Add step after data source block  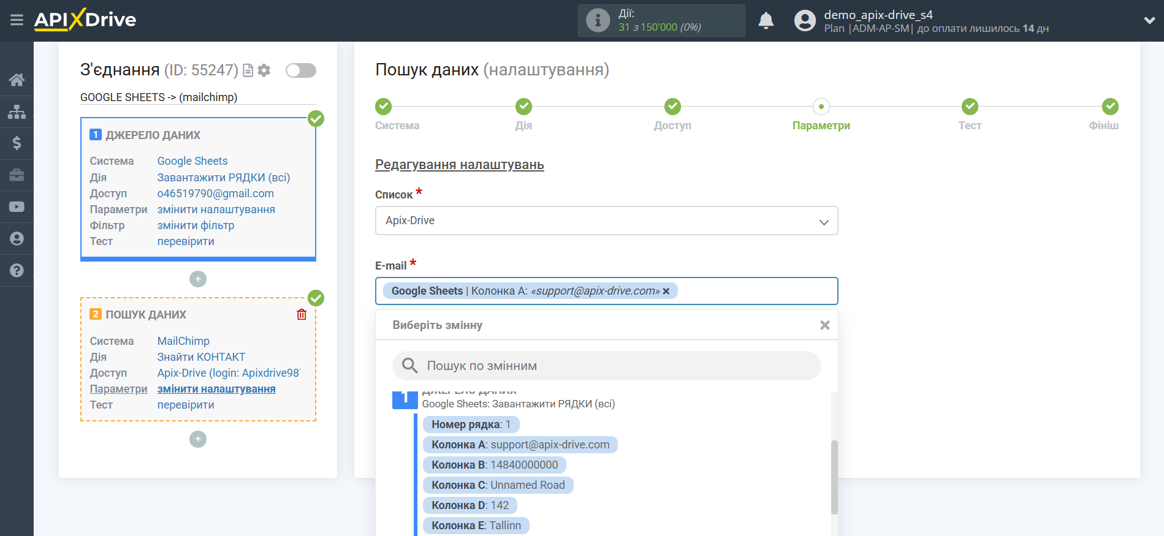tap(198, 279)
